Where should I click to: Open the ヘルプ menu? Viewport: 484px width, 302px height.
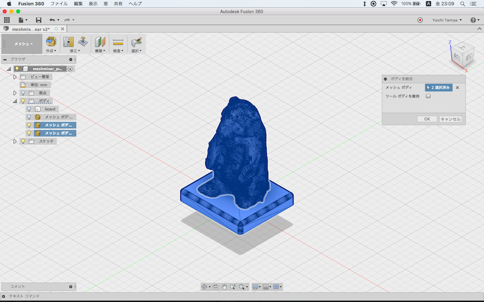coord(135,4)
